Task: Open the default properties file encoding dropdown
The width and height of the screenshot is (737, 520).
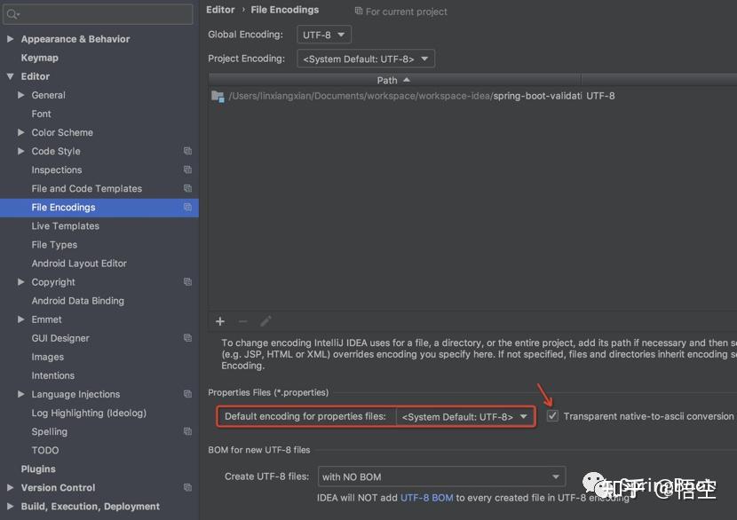Action: pos(465,414)
